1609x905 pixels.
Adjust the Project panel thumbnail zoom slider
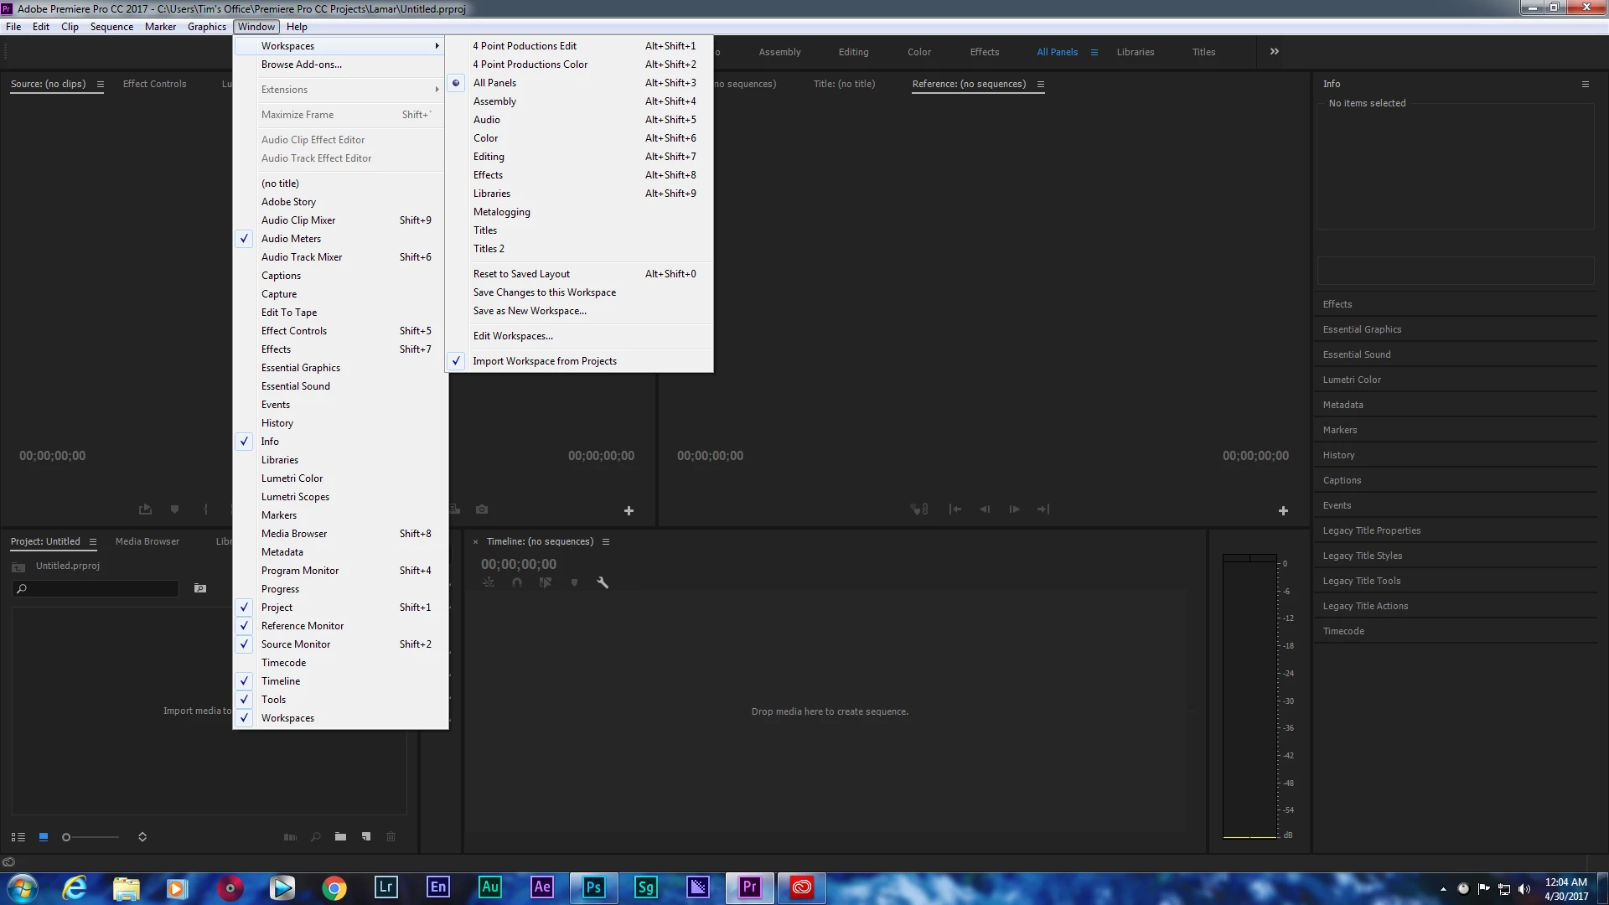coord(67,837)
